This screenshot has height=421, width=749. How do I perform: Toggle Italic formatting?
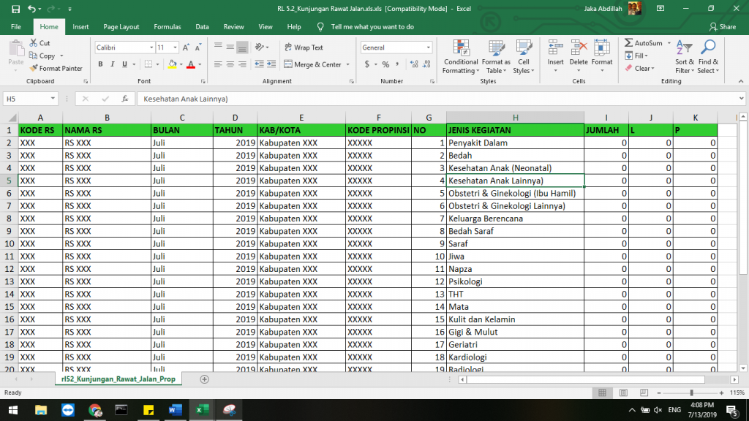point(112,64)
